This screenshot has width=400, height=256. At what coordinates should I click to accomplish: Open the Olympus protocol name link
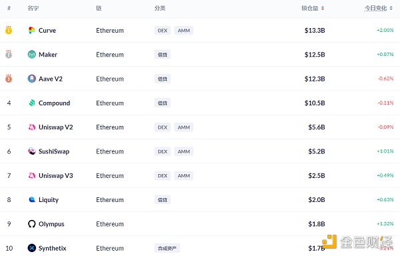[51, 224]
